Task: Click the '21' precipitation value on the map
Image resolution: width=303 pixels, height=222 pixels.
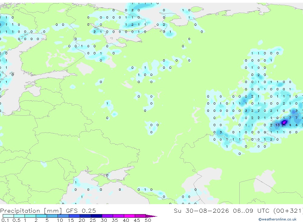Action: (x=284, y=125)
